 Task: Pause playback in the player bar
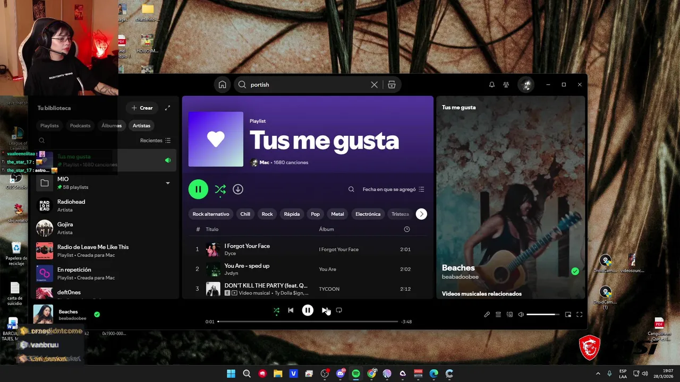tap(308, 310)
